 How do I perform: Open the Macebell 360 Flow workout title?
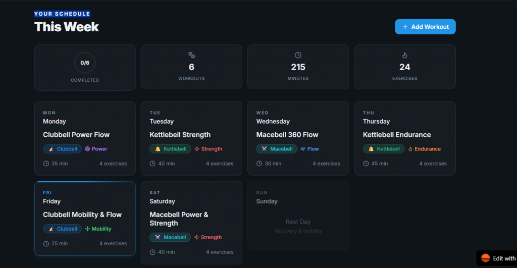point(286,135)
